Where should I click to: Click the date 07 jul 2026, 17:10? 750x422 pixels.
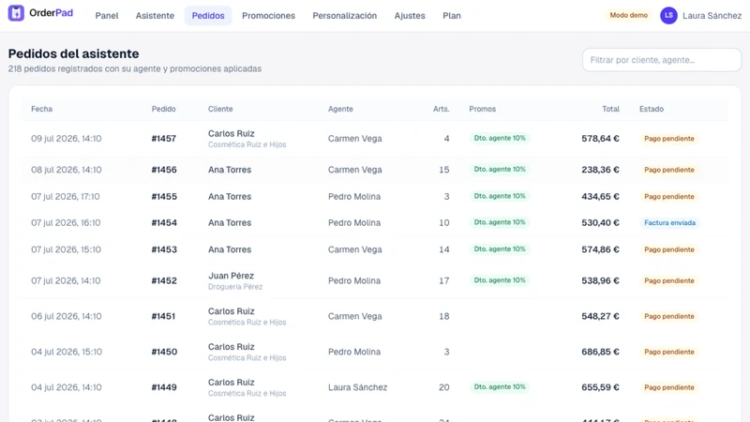[x=66, y=196]
